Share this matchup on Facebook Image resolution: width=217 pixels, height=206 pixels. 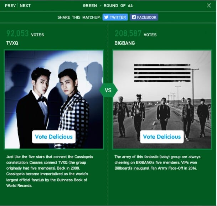tap(144, 17)
